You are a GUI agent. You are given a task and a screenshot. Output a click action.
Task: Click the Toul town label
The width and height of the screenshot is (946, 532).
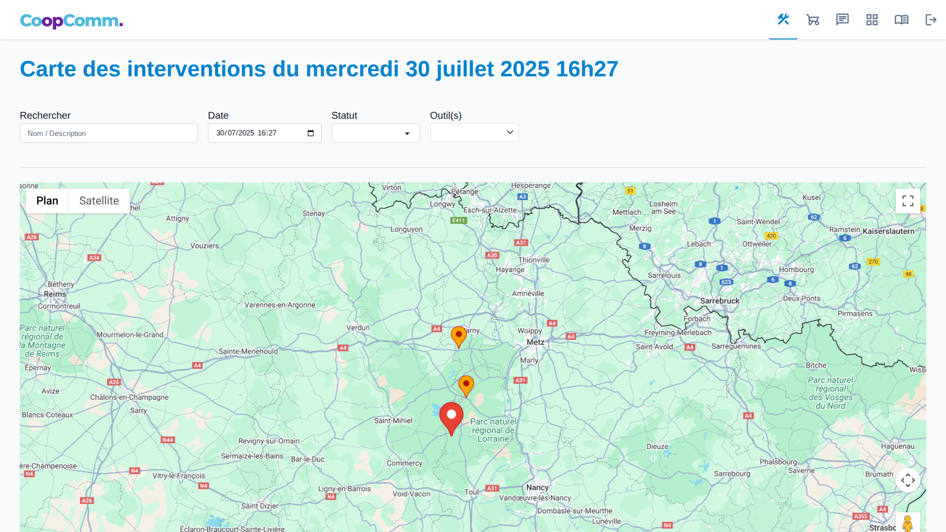[x=472, y=492]
